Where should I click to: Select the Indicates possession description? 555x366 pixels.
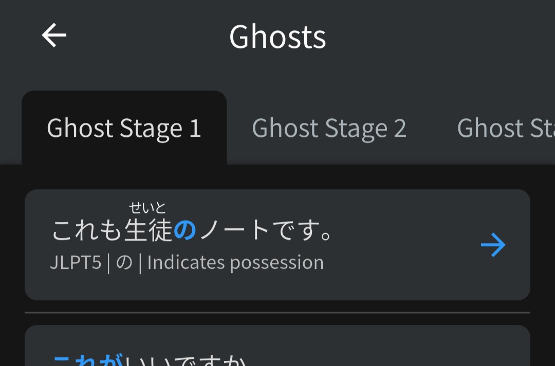pos(235,263)
